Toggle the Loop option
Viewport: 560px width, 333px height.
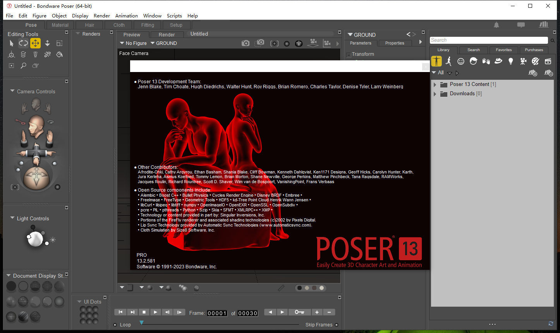pos(115,325)
